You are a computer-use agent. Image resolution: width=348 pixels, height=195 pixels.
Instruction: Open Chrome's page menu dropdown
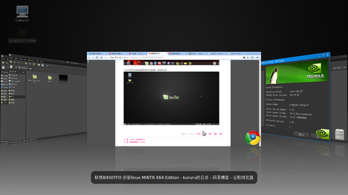253,57
